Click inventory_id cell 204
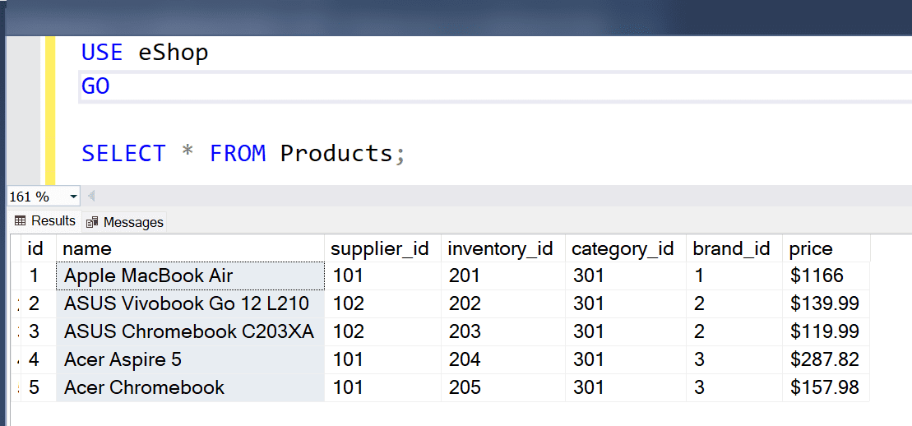This screenshot has height=426, width=912. click(503, 359)
